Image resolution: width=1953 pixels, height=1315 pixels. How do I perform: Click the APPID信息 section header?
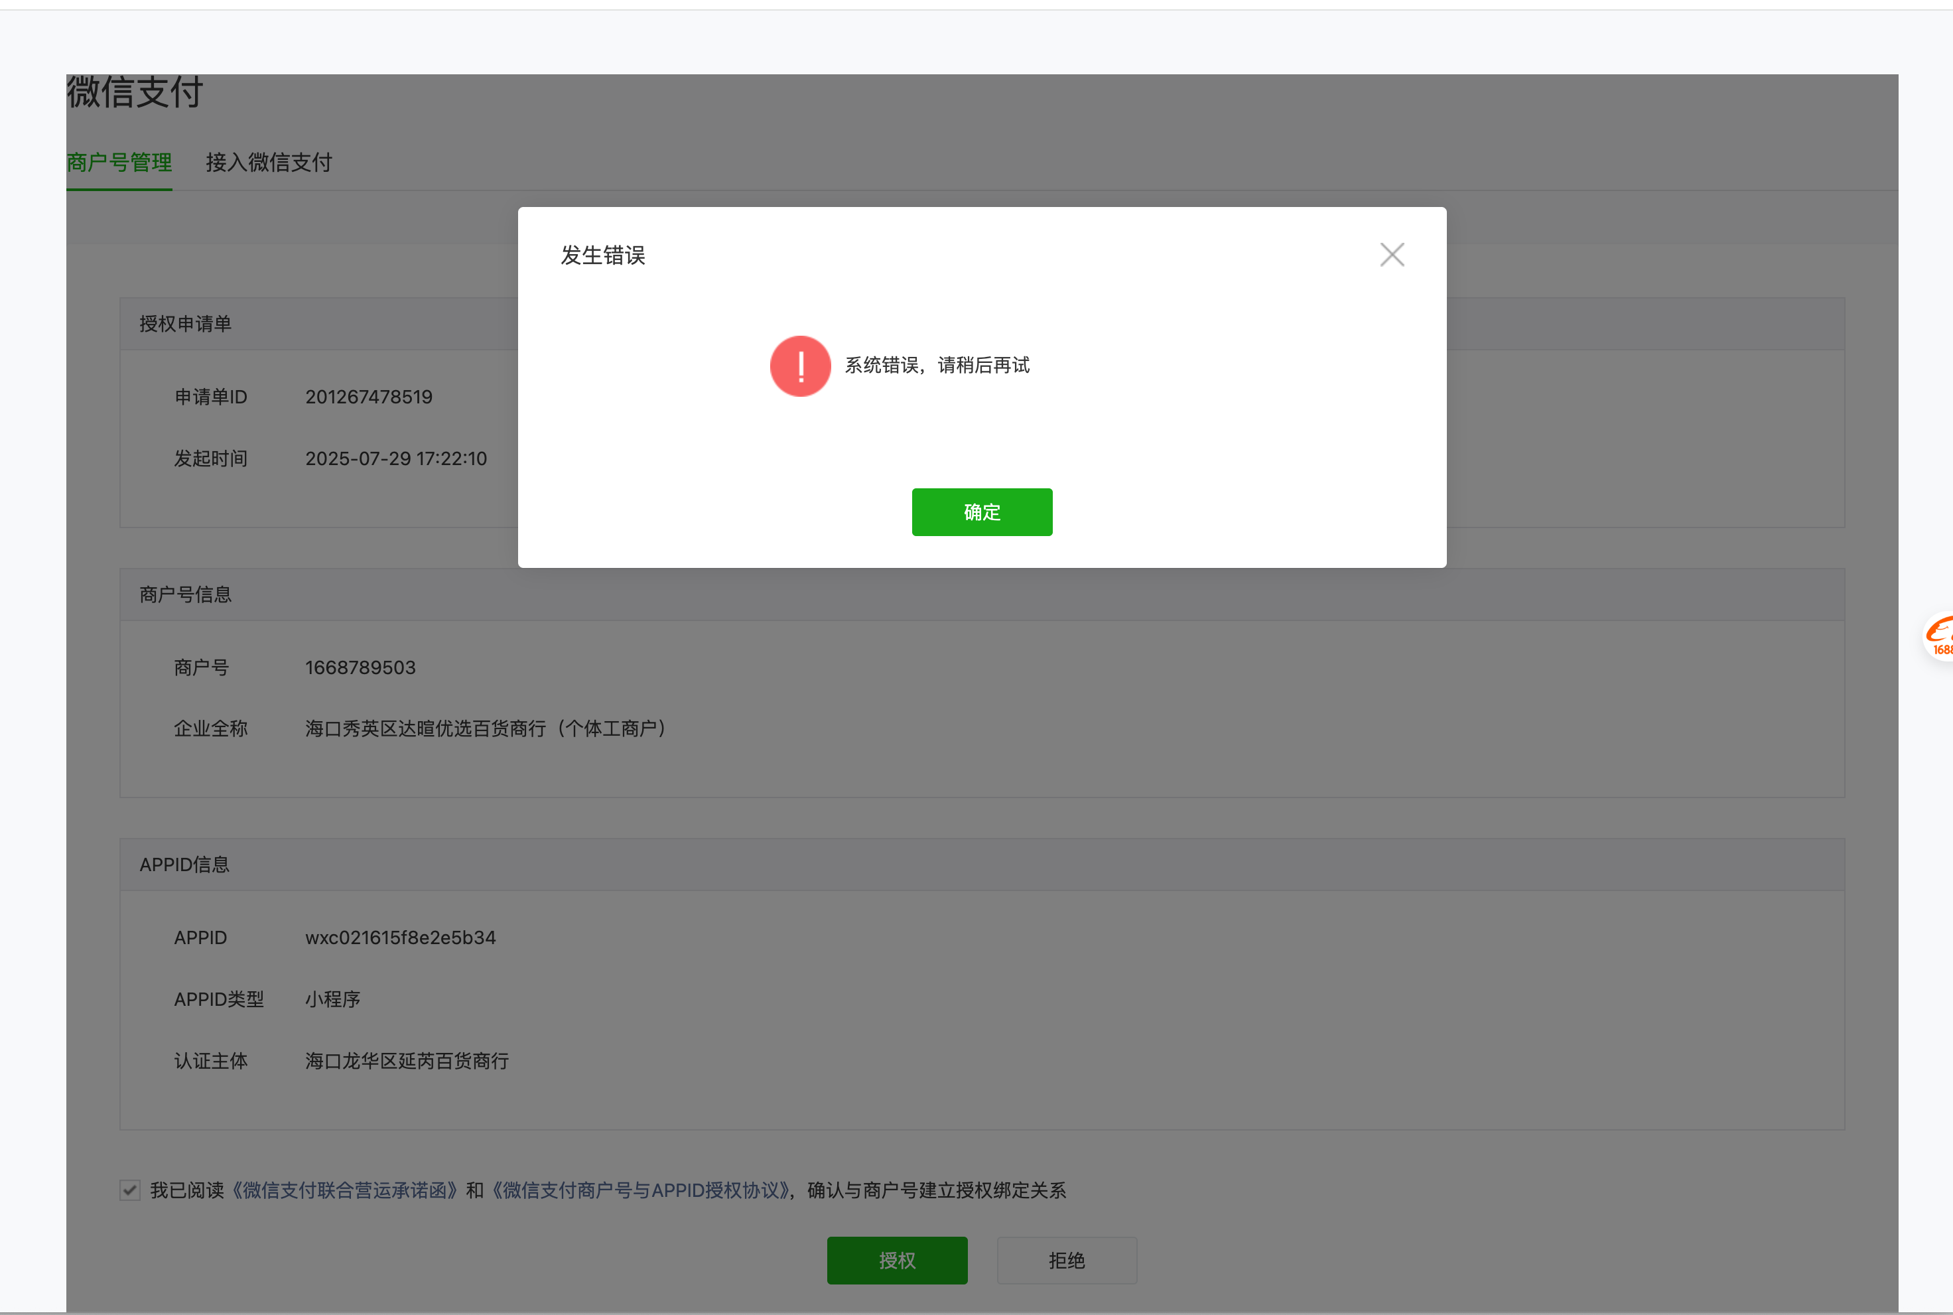(184, 865)
